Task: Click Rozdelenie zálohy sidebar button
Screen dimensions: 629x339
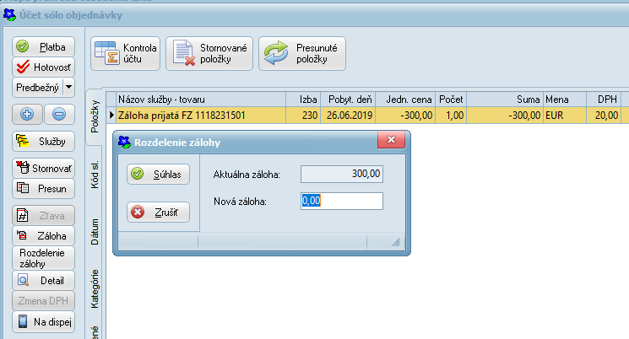Action: pyautogui.click(x=44, y=258)
